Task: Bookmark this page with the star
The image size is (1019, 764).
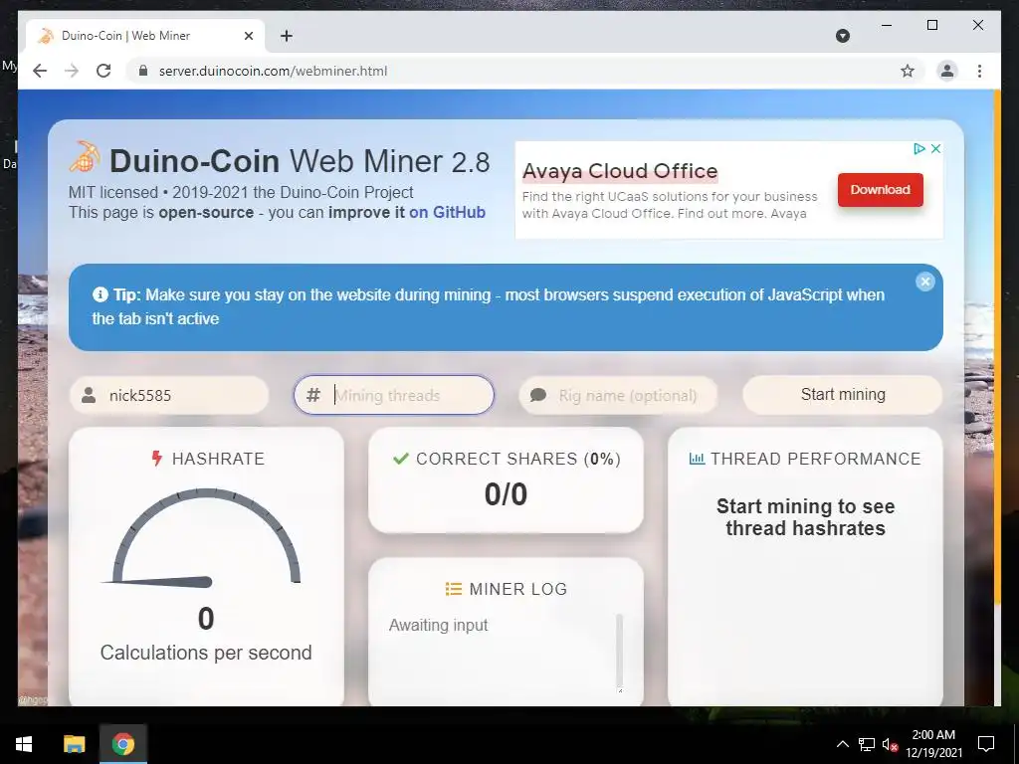Action: tap(908, 71)
